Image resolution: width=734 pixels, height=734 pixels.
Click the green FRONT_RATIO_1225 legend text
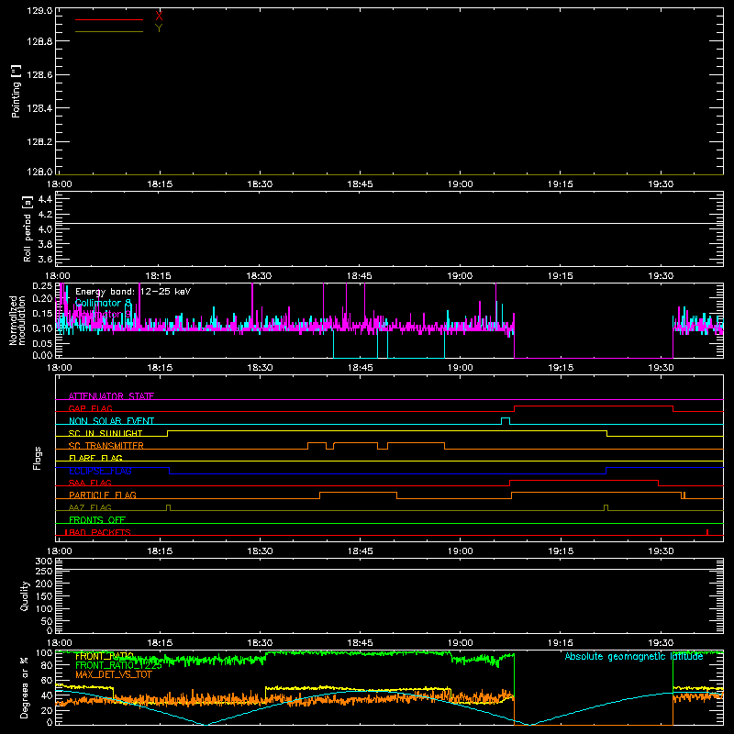[118, 666]
